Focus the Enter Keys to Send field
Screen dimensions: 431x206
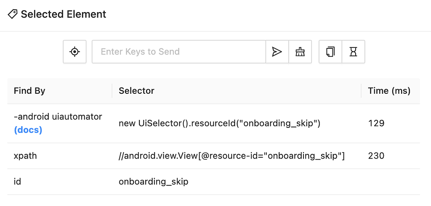178,52
